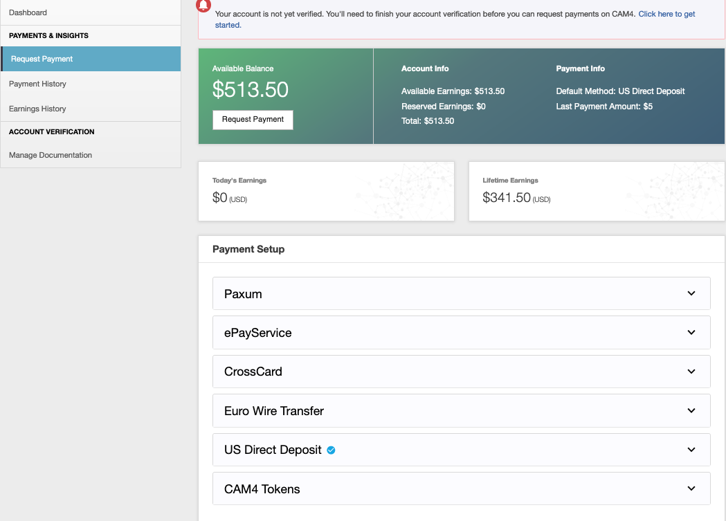
Task: Click the verified badge beside US Direct Deposit
Action: coord(331,450)
